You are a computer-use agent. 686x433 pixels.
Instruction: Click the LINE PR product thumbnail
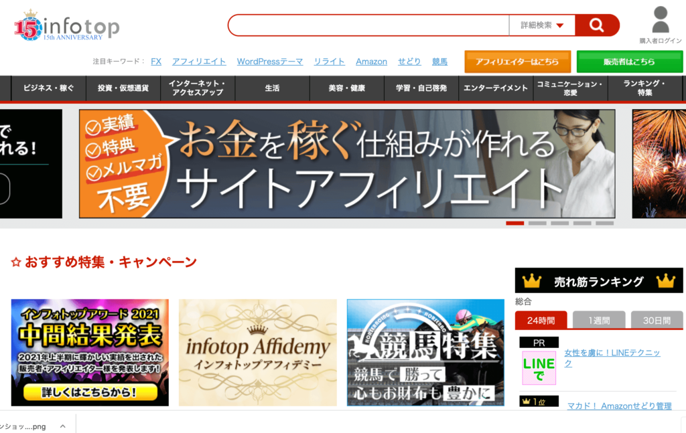coord(539,368)
